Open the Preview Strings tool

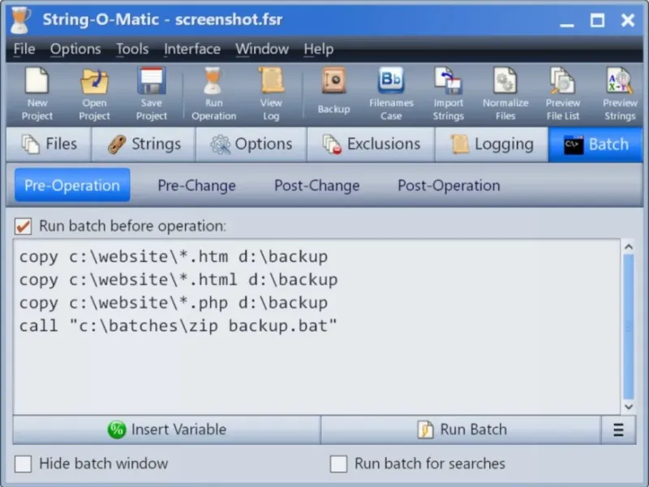click(x=620, y=95)
